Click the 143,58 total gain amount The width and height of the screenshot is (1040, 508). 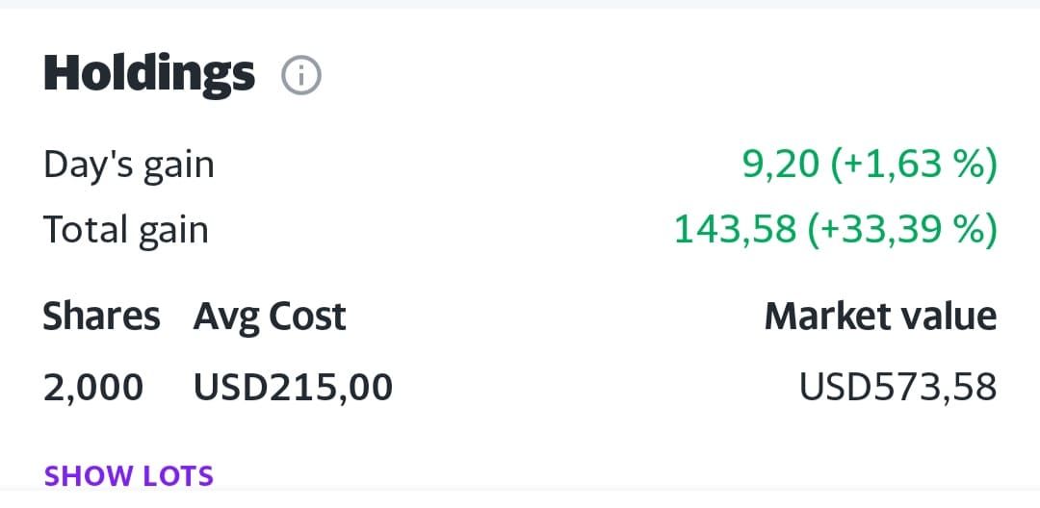tap(735, 229)
